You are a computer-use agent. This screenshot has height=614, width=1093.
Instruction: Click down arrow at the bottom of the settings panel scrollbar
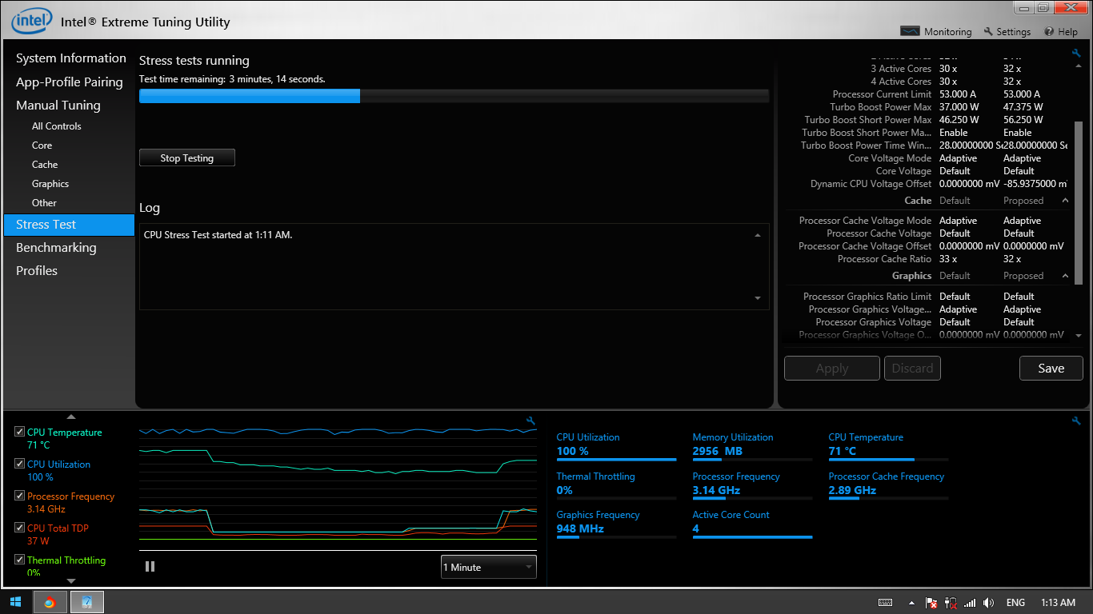pos(1078,336)
